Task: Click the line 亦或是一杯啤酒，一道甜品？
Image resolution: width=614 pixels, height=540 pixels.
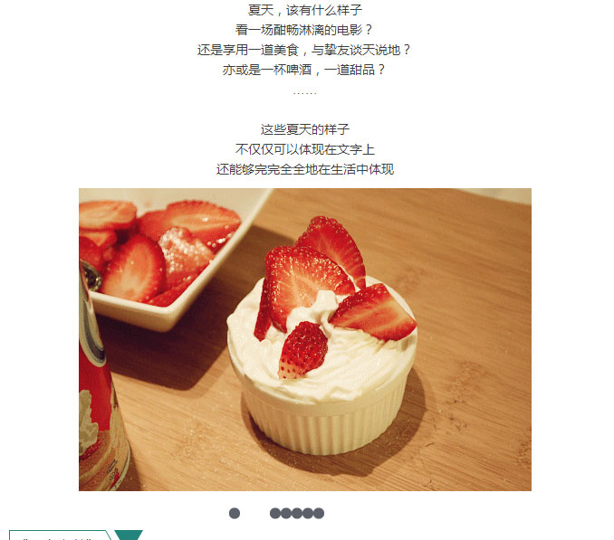Action: 304,70
